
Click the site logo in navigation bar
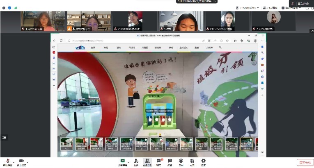point(80,48)
